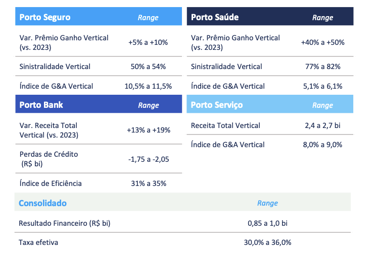Select the 10,5% a 11,5% value
The height and width of the screenshot is (256, 375).
[148, 86]
